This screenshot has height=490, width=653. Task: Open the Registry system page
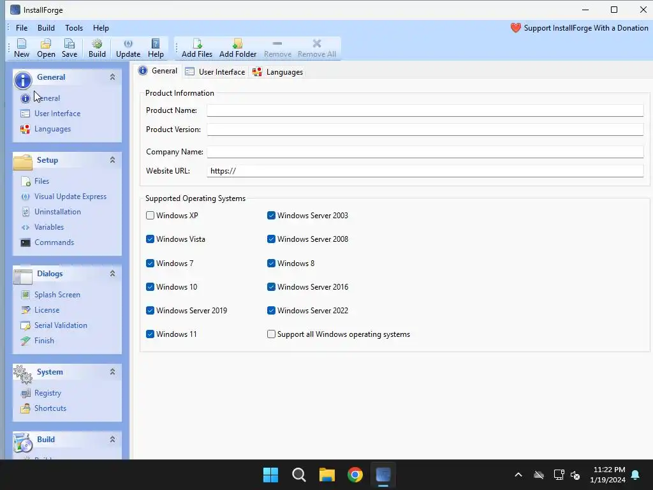click(41, 393)
